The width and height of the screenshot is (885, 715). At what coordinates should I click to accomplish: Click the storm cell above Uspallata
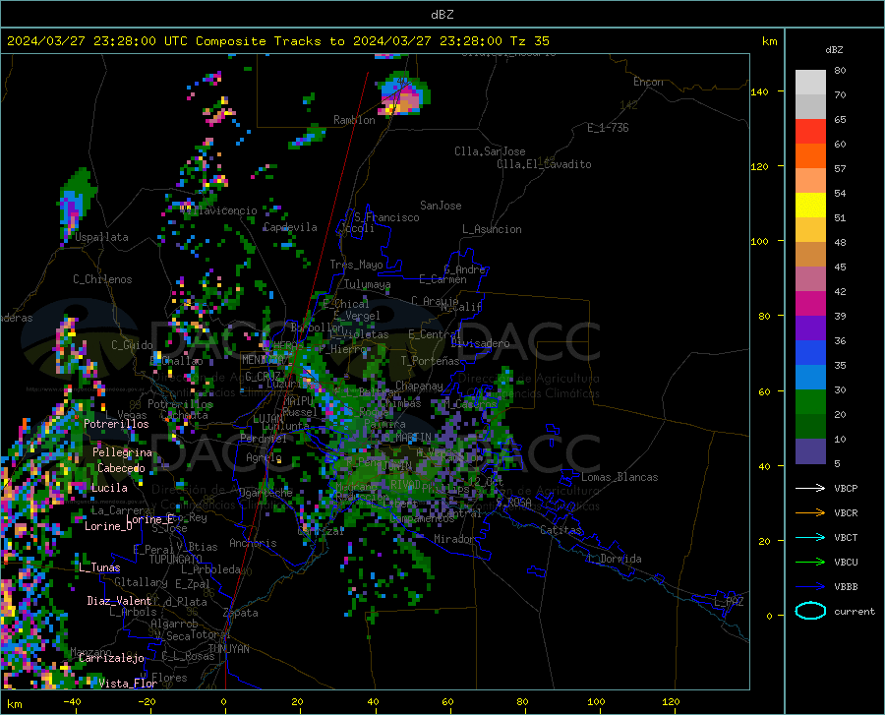(x=77, y=205)
